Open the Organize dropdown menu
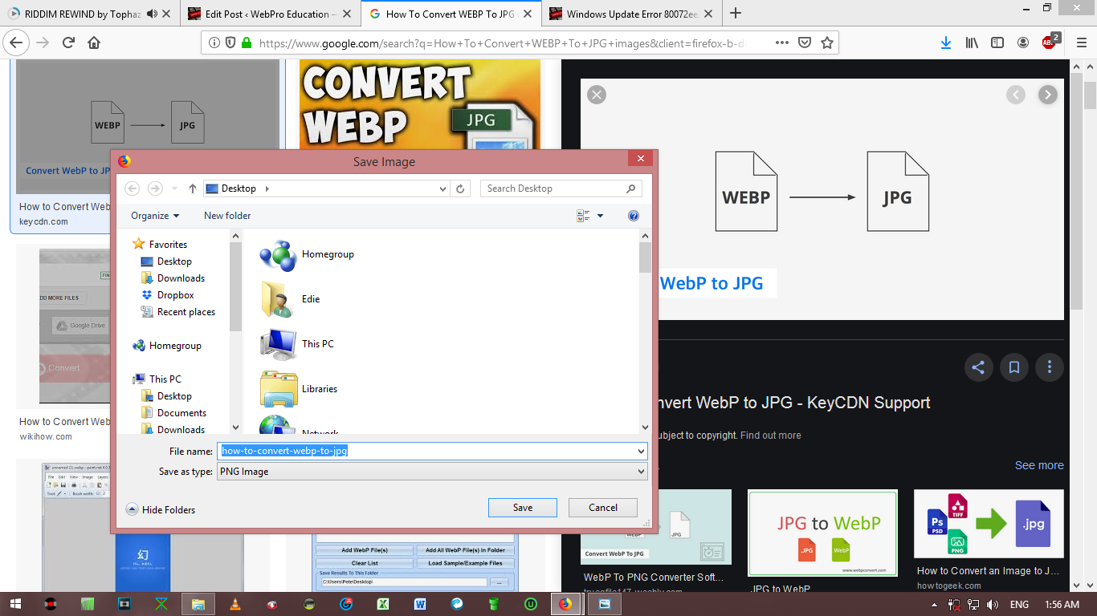 [x=155, y=216]
